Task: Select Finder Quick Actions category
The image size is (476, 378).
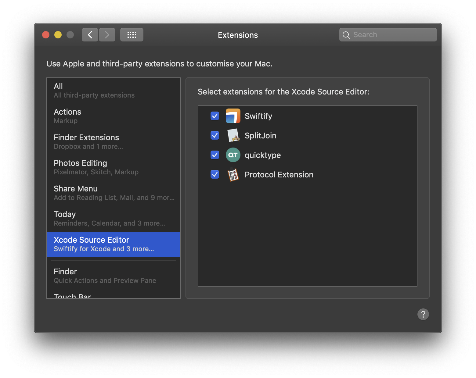Action: [114, 276]
